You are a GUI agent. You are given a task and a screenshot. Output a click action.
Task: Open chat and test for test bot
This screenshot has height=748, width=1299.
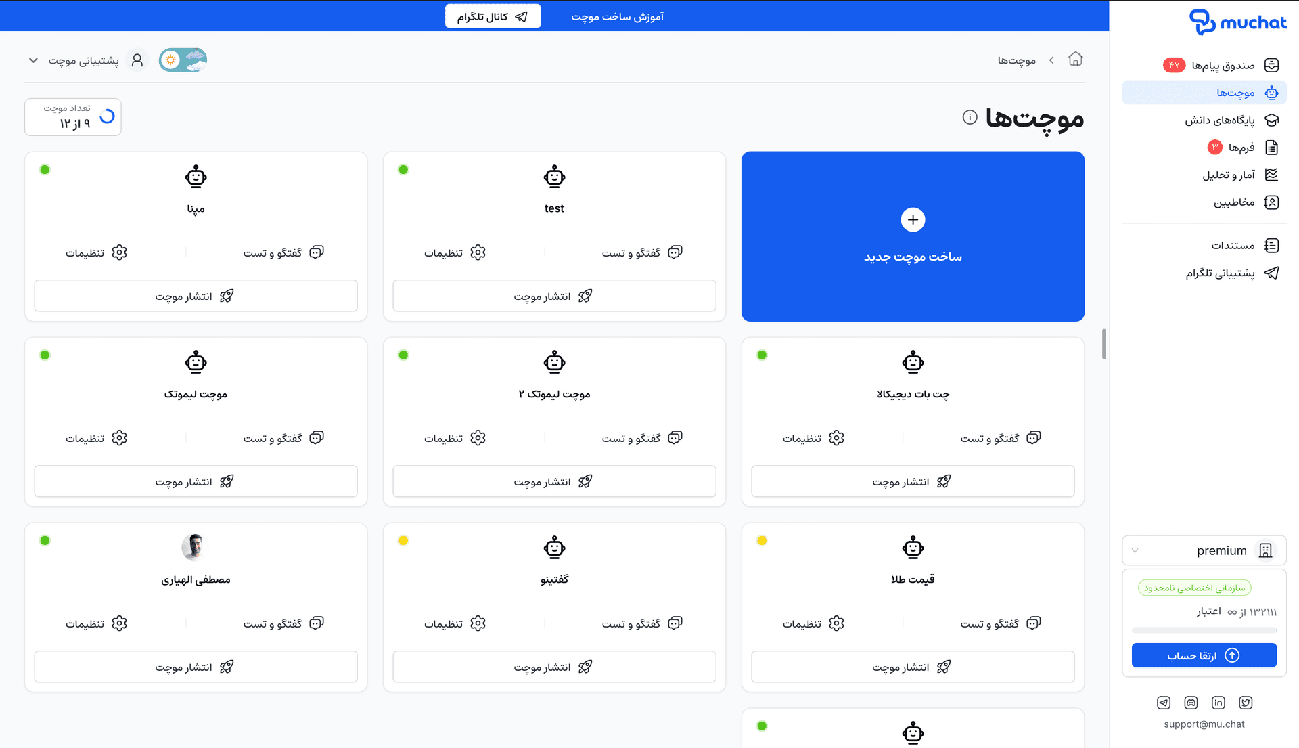[x=641, y=252]
